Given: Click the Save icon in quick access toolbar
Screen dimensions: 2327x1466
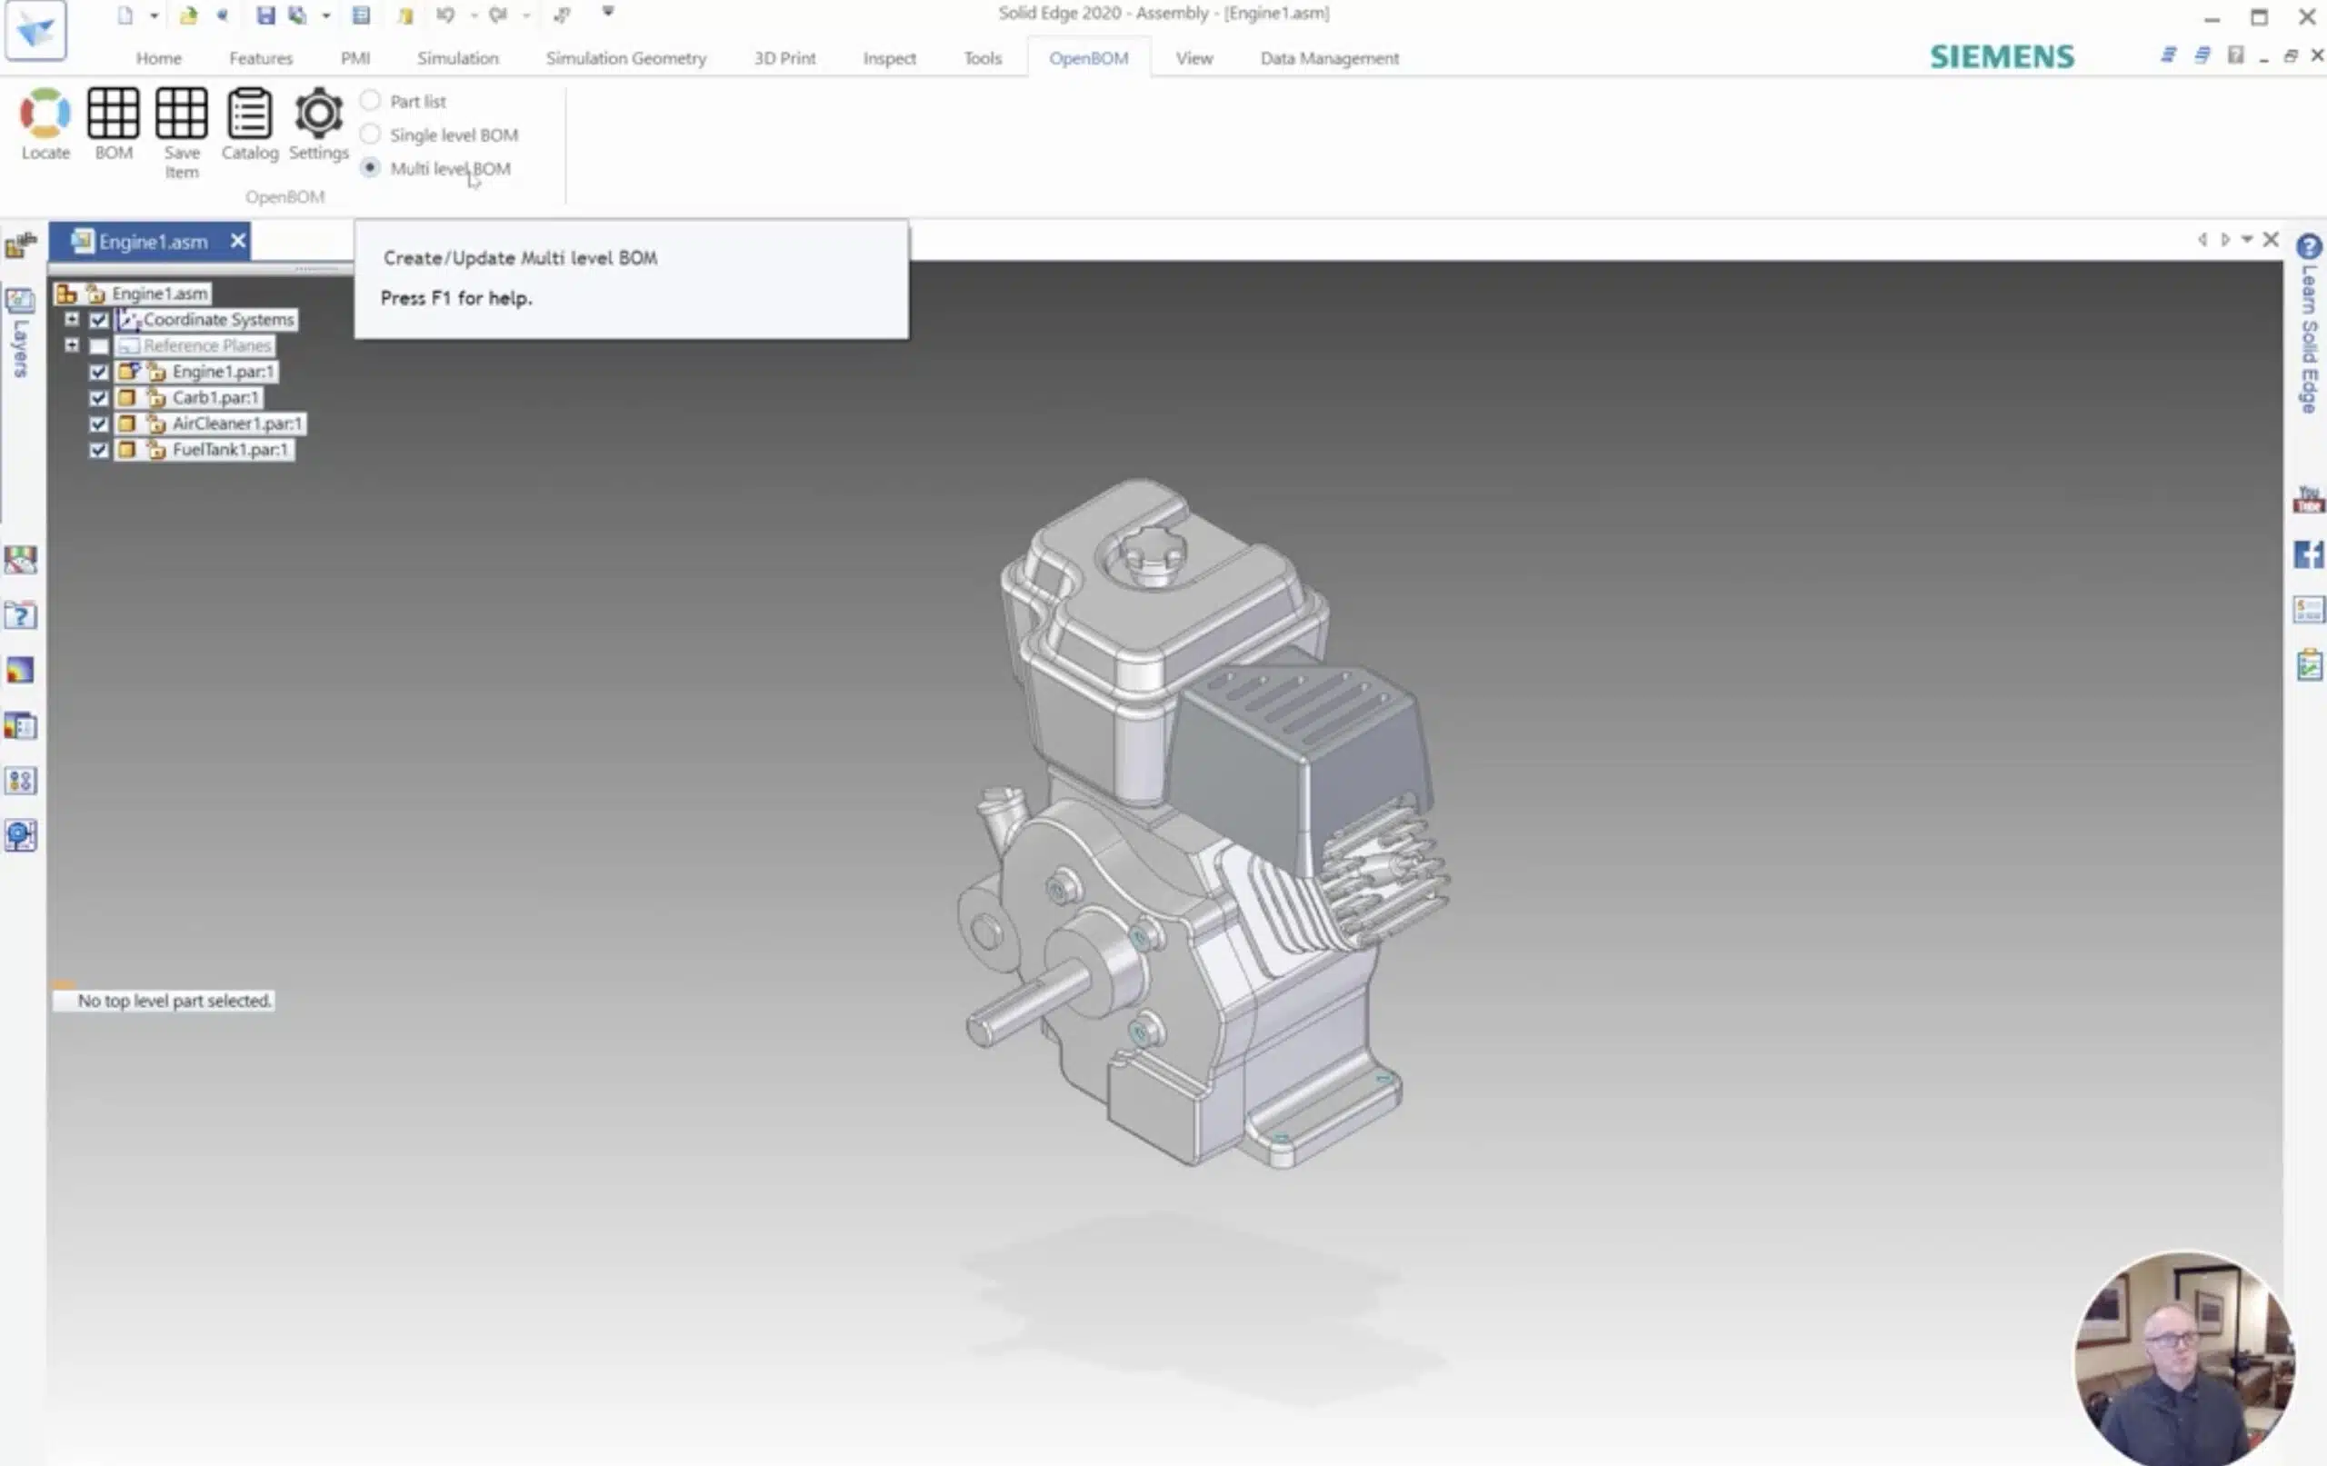Looking at the screenshot, I should click(265, 15).
